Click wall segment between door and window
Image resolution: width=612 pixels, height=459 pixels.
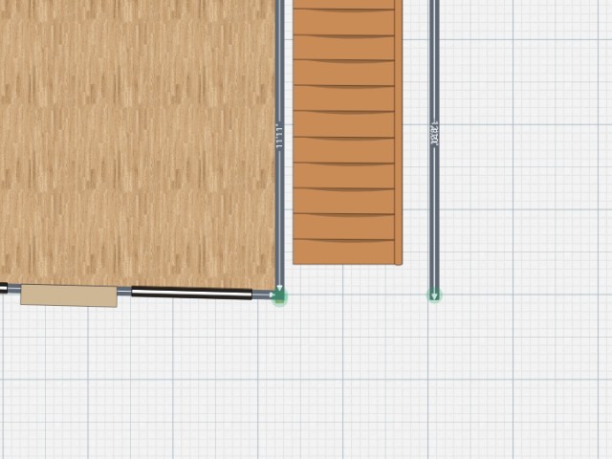click(124, 292)
